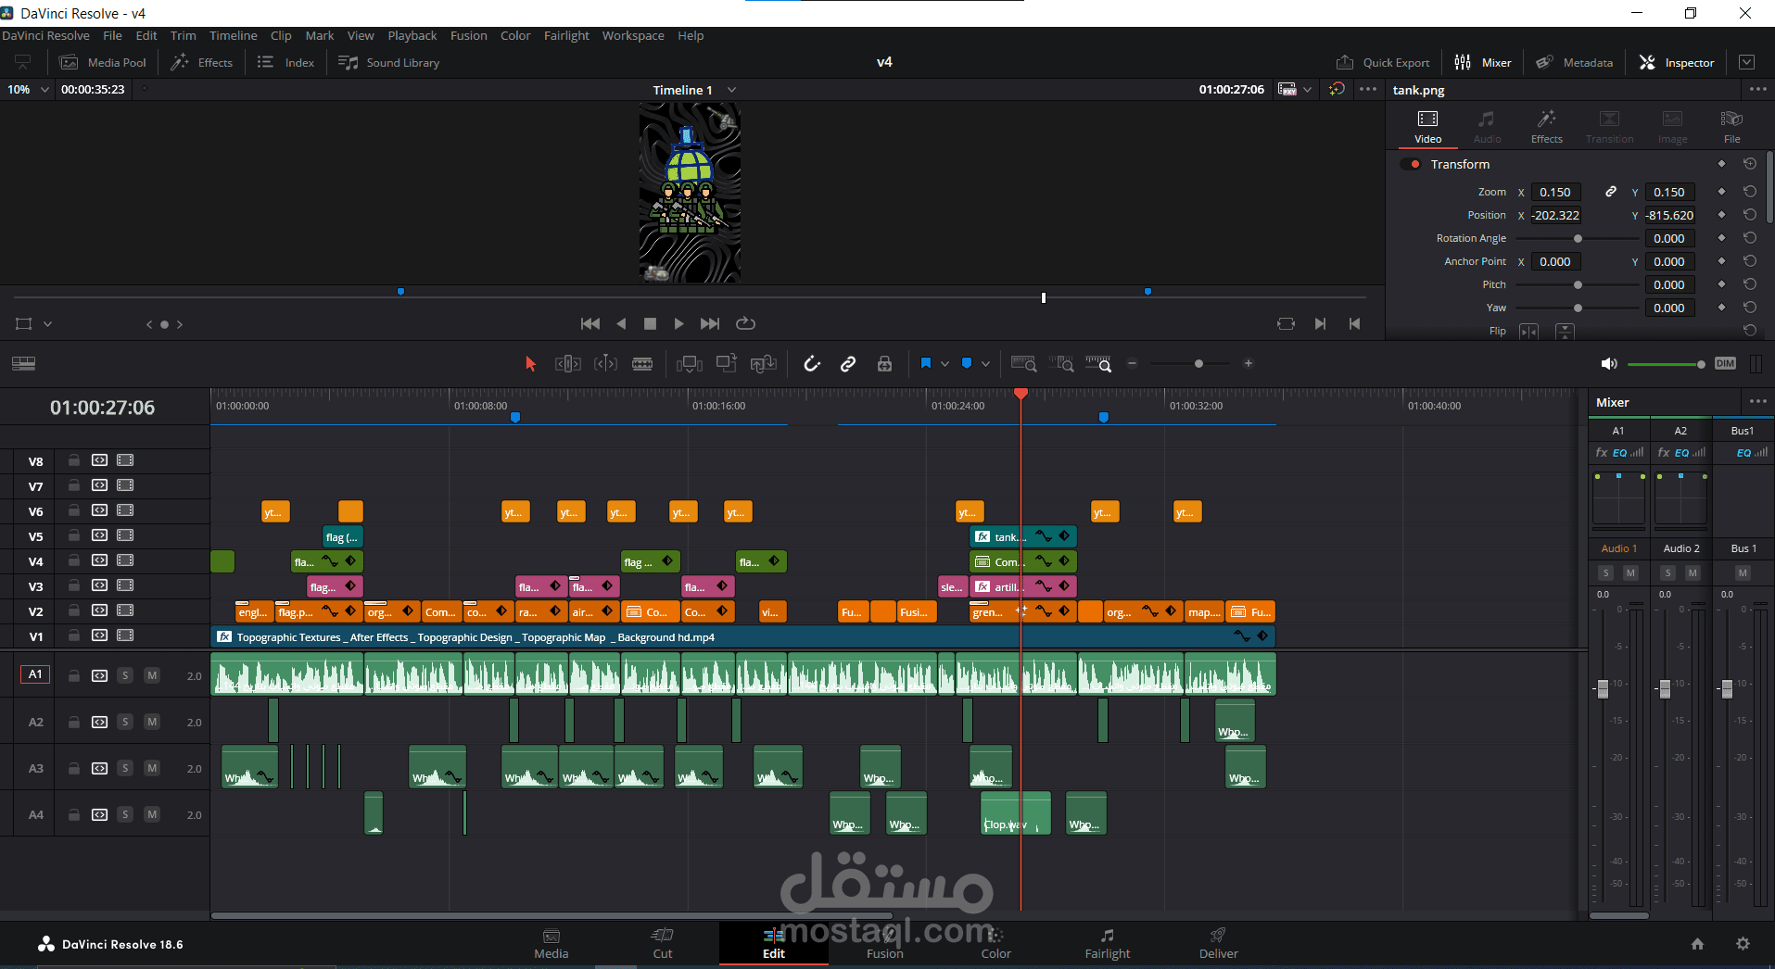Click the speaker mute icon

[x=1609, y=364]
